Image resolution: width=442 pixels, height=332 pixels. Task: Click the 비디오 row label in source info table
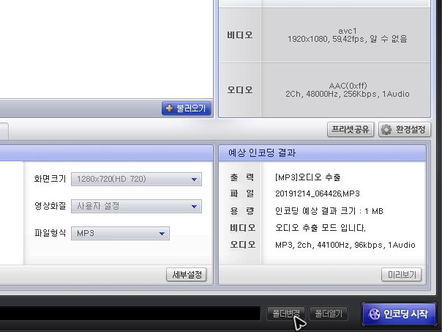(240, 35)
